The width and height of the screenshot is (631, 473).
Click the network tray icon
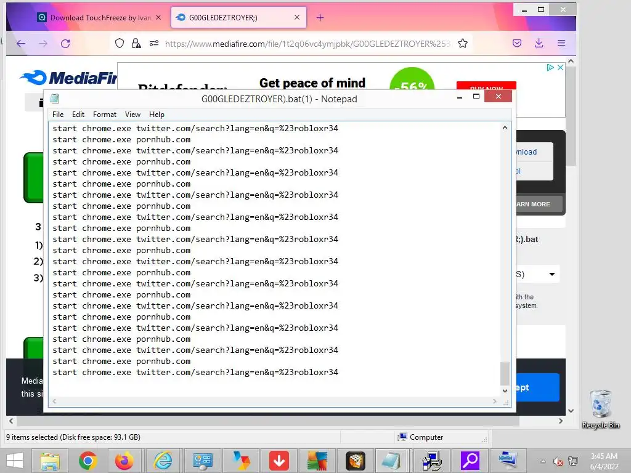coord(573,461)
